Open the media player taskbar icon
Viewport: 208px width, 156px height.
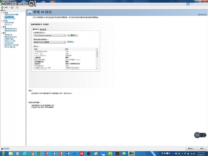[x=17, y=153]
